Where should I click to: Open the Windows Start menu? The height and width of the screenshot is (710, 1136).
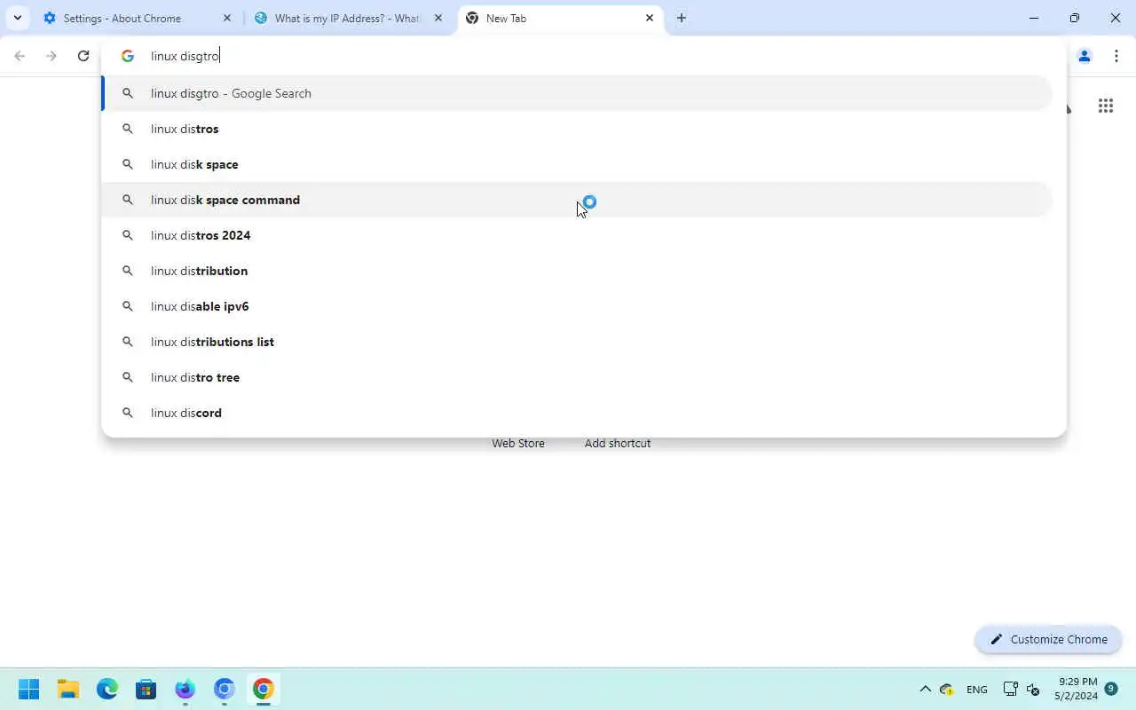tap(28, 689)
